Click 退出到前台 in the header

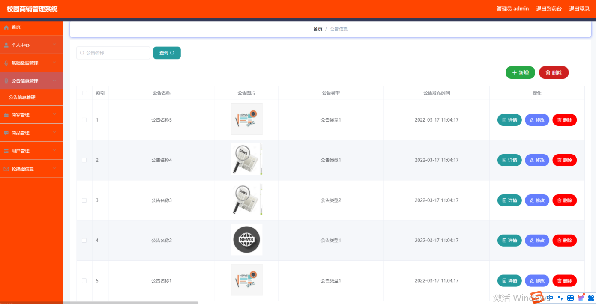coord(549,9)
